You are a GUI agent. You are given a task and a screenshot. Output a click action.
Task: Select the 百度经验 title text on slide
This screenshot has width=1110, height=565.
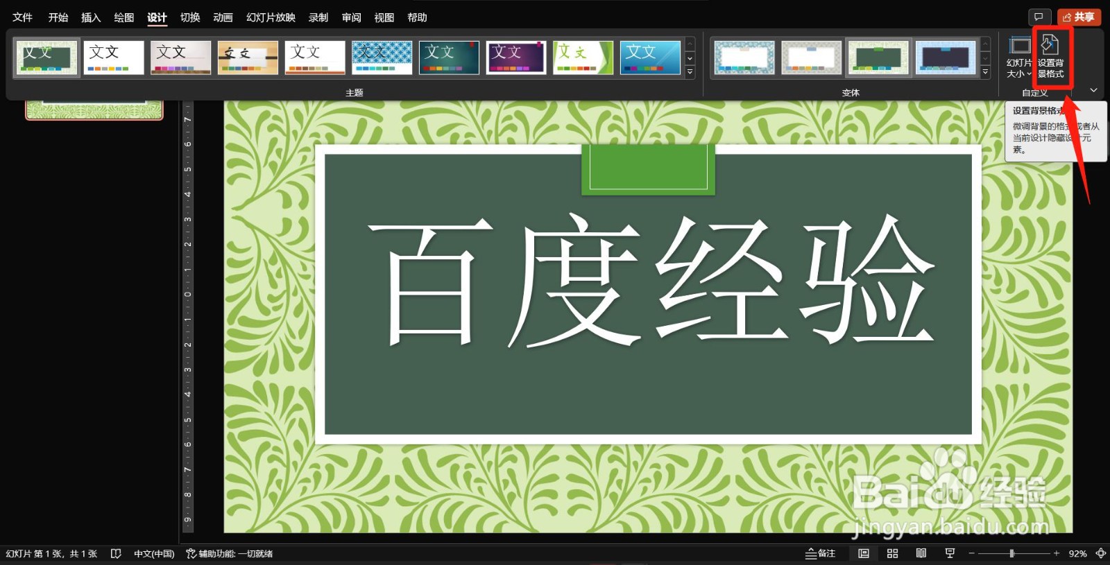pos(652,280)
